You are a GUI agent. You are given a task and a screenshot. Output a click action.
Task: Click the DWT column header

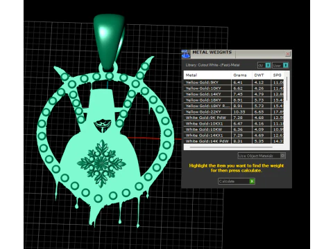click(261, 75)
